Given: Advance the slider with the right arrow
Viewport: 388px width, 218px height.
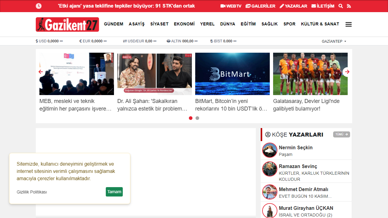Looking at the screenshot, I should (347, 72).
